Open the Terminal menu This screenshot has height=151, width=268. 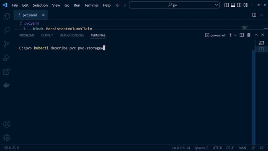click(x=92, y=5)
